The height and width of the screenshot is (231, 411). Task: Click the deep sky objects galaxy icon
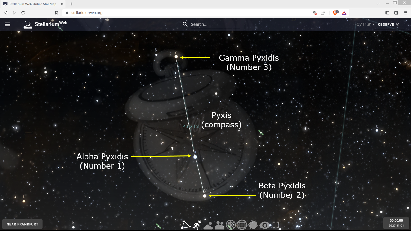point(253,225)
